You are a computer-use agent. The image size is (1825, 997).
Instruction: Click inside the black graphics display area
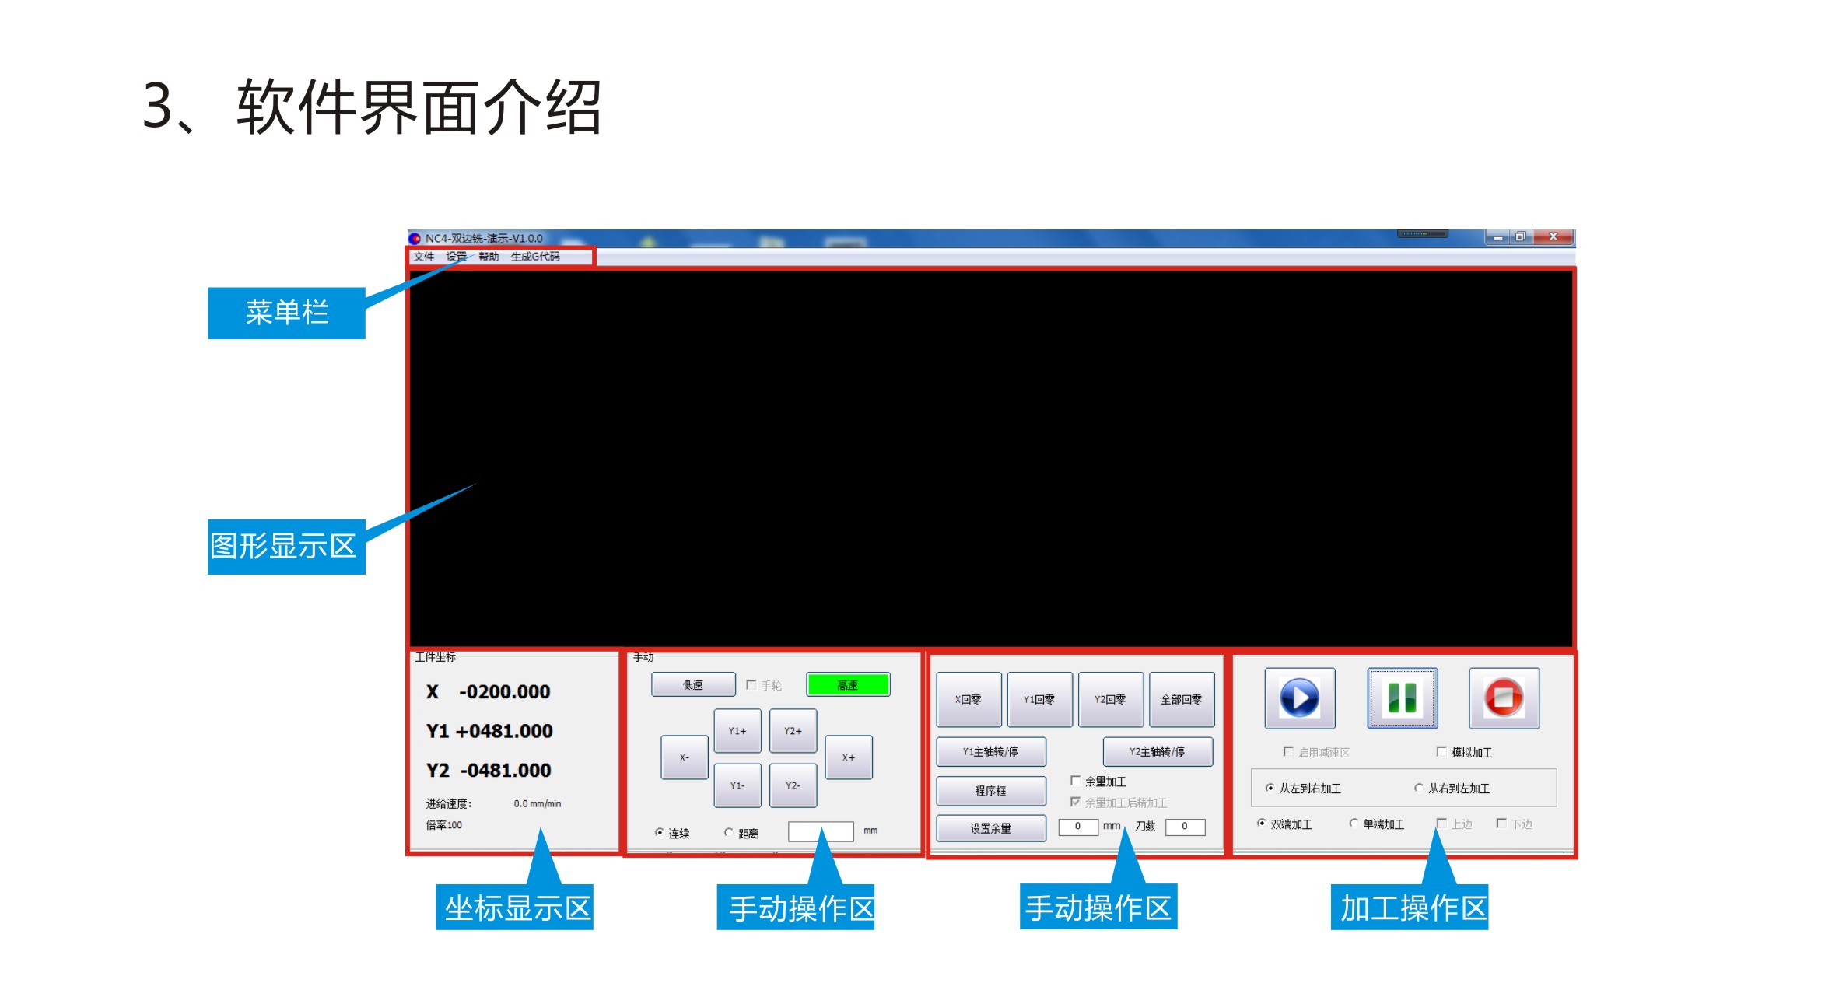(x=991, y=459)
